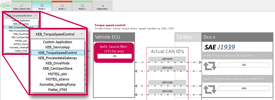Switch to the Node 3 tab
This screenshot has height=100, width=275.
[82, 6]
